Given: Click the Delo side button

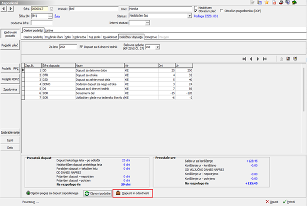Looking at the screenshot, I should click(10, 148).
